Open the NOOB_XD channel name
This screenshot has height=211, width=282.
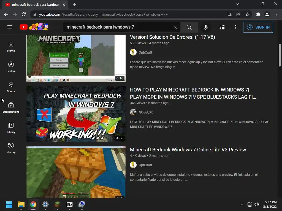click(x=146, y=112)
